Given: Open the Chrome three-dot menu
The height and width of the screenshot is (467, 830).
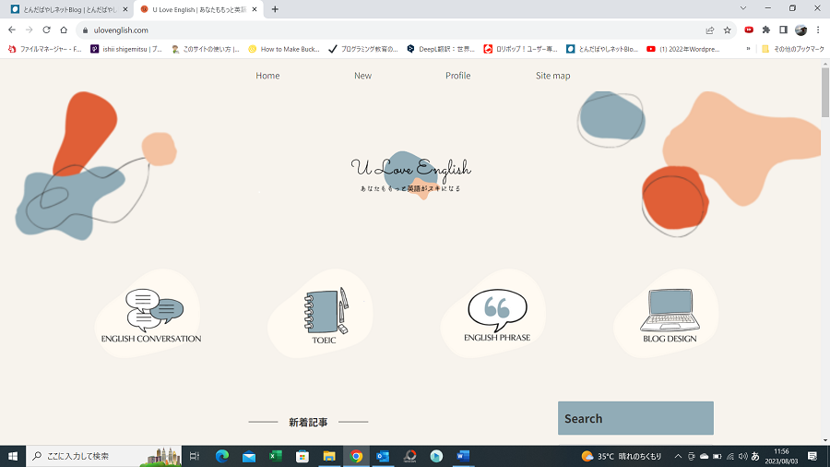Looking at the screenshot, I should click(x=818, y=30).
